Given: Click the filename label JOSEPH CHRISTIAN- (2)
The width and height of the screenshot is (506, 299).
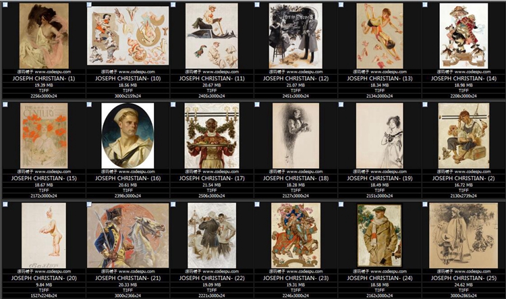Looking at the screenshot, I should pos(463,178).
